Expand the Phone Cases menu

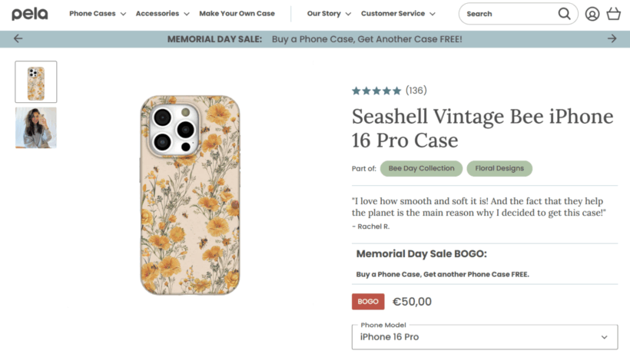(98, 14)
